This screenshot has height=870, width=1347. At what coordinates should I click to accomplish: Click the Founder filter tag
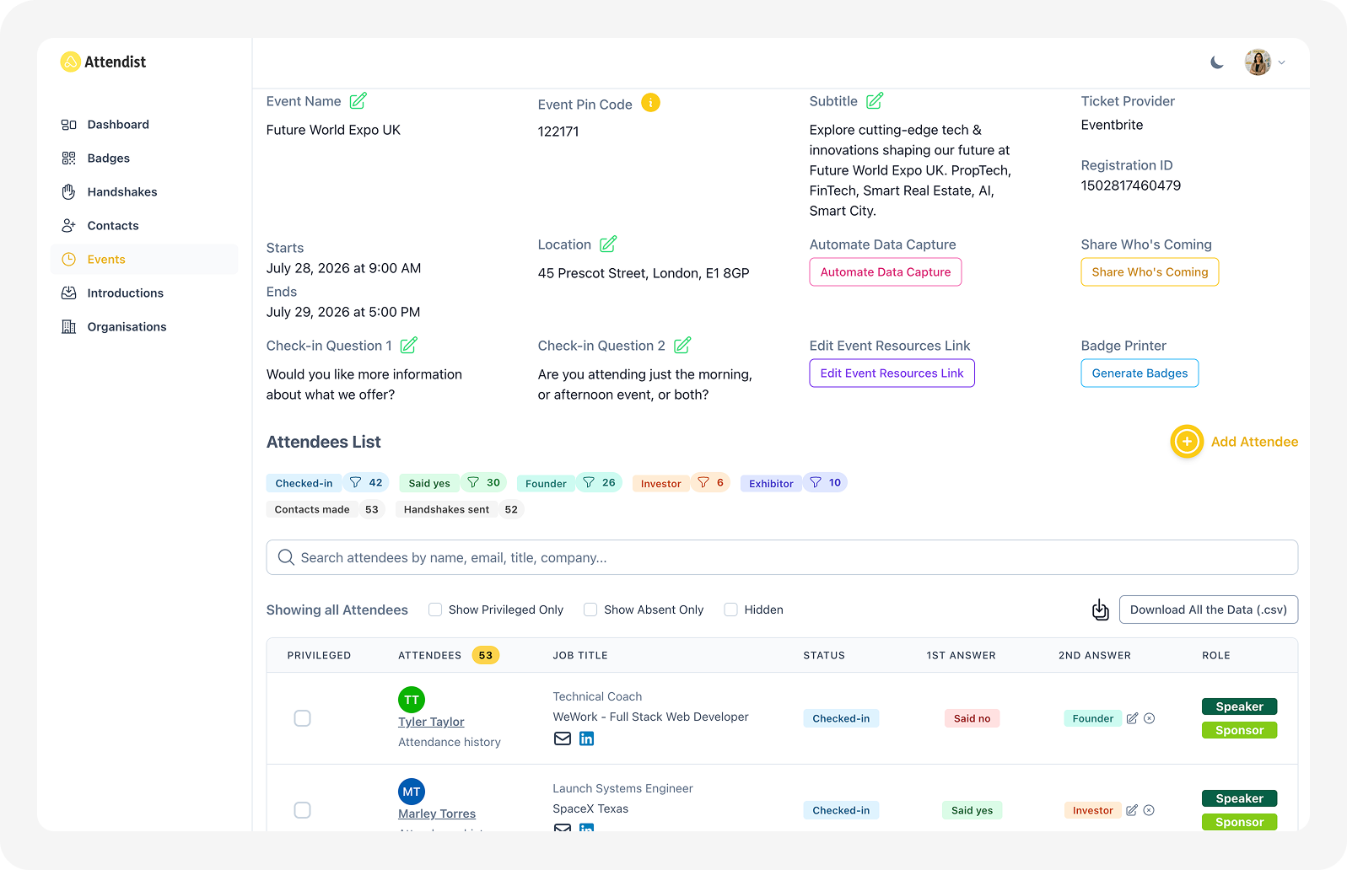click(546, 483)
